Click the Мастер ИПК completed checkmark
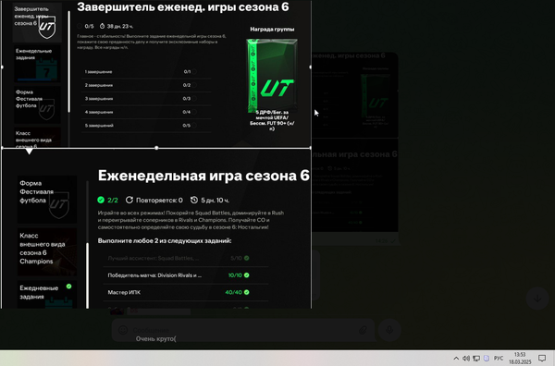 (246, 292)
